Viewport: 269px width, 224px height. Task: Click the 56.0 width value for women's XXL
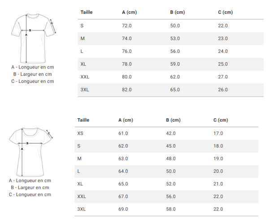point(171,197)
